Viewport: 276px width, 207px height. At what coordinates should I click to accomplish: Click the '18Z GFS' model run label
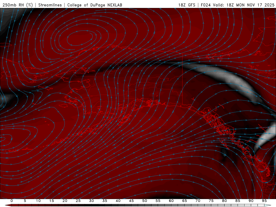187,5
